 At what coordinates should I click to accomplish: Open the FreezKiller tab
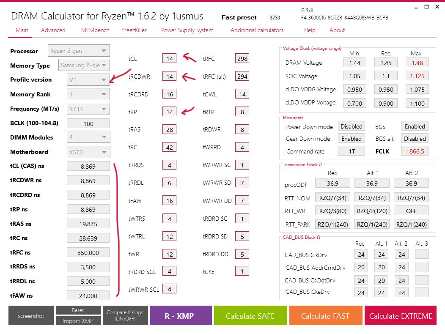click(x=134, y=30)
